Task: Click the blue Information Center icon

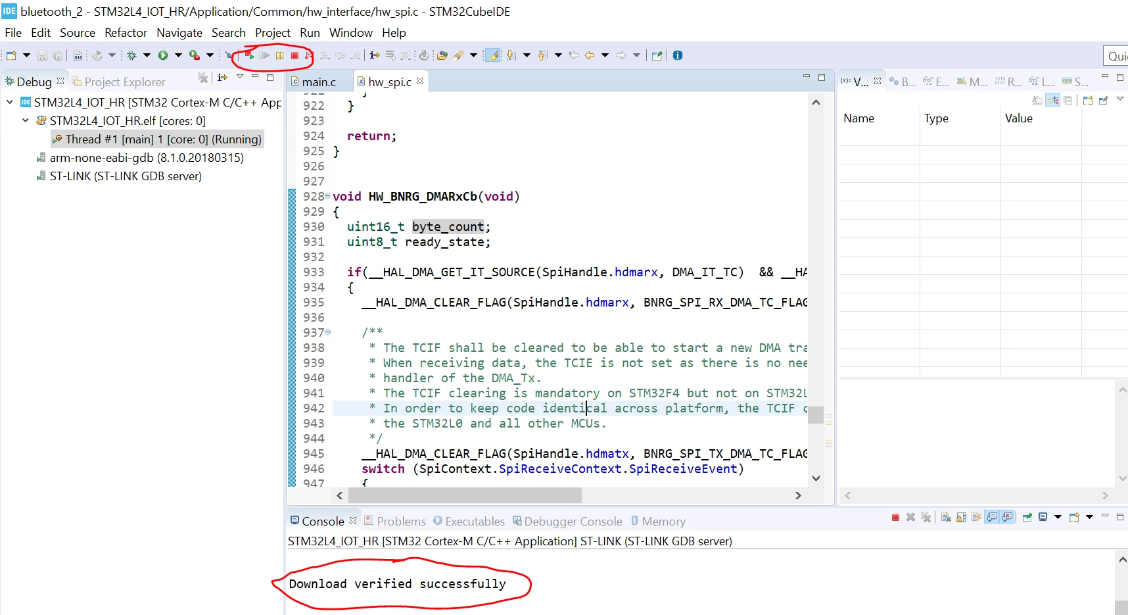Action: 678,55
